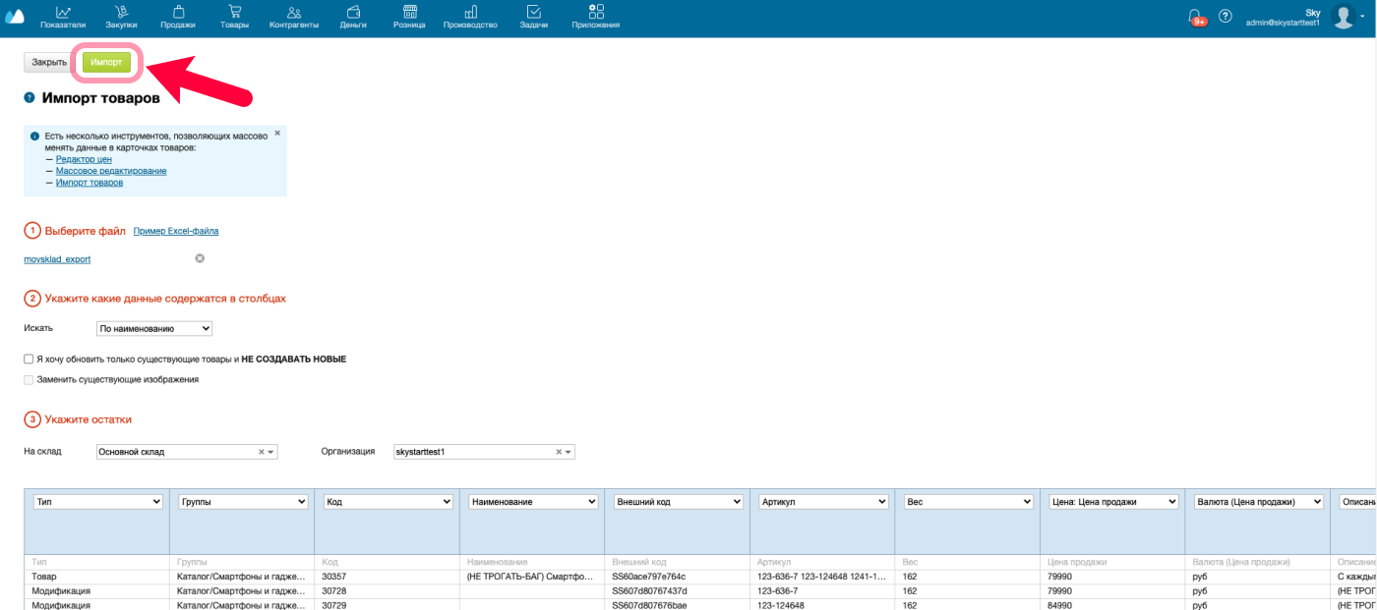1377x610 pixels.
Task: Select the code cell 30729
Action: pyautogui.click(x=387, y=605)
